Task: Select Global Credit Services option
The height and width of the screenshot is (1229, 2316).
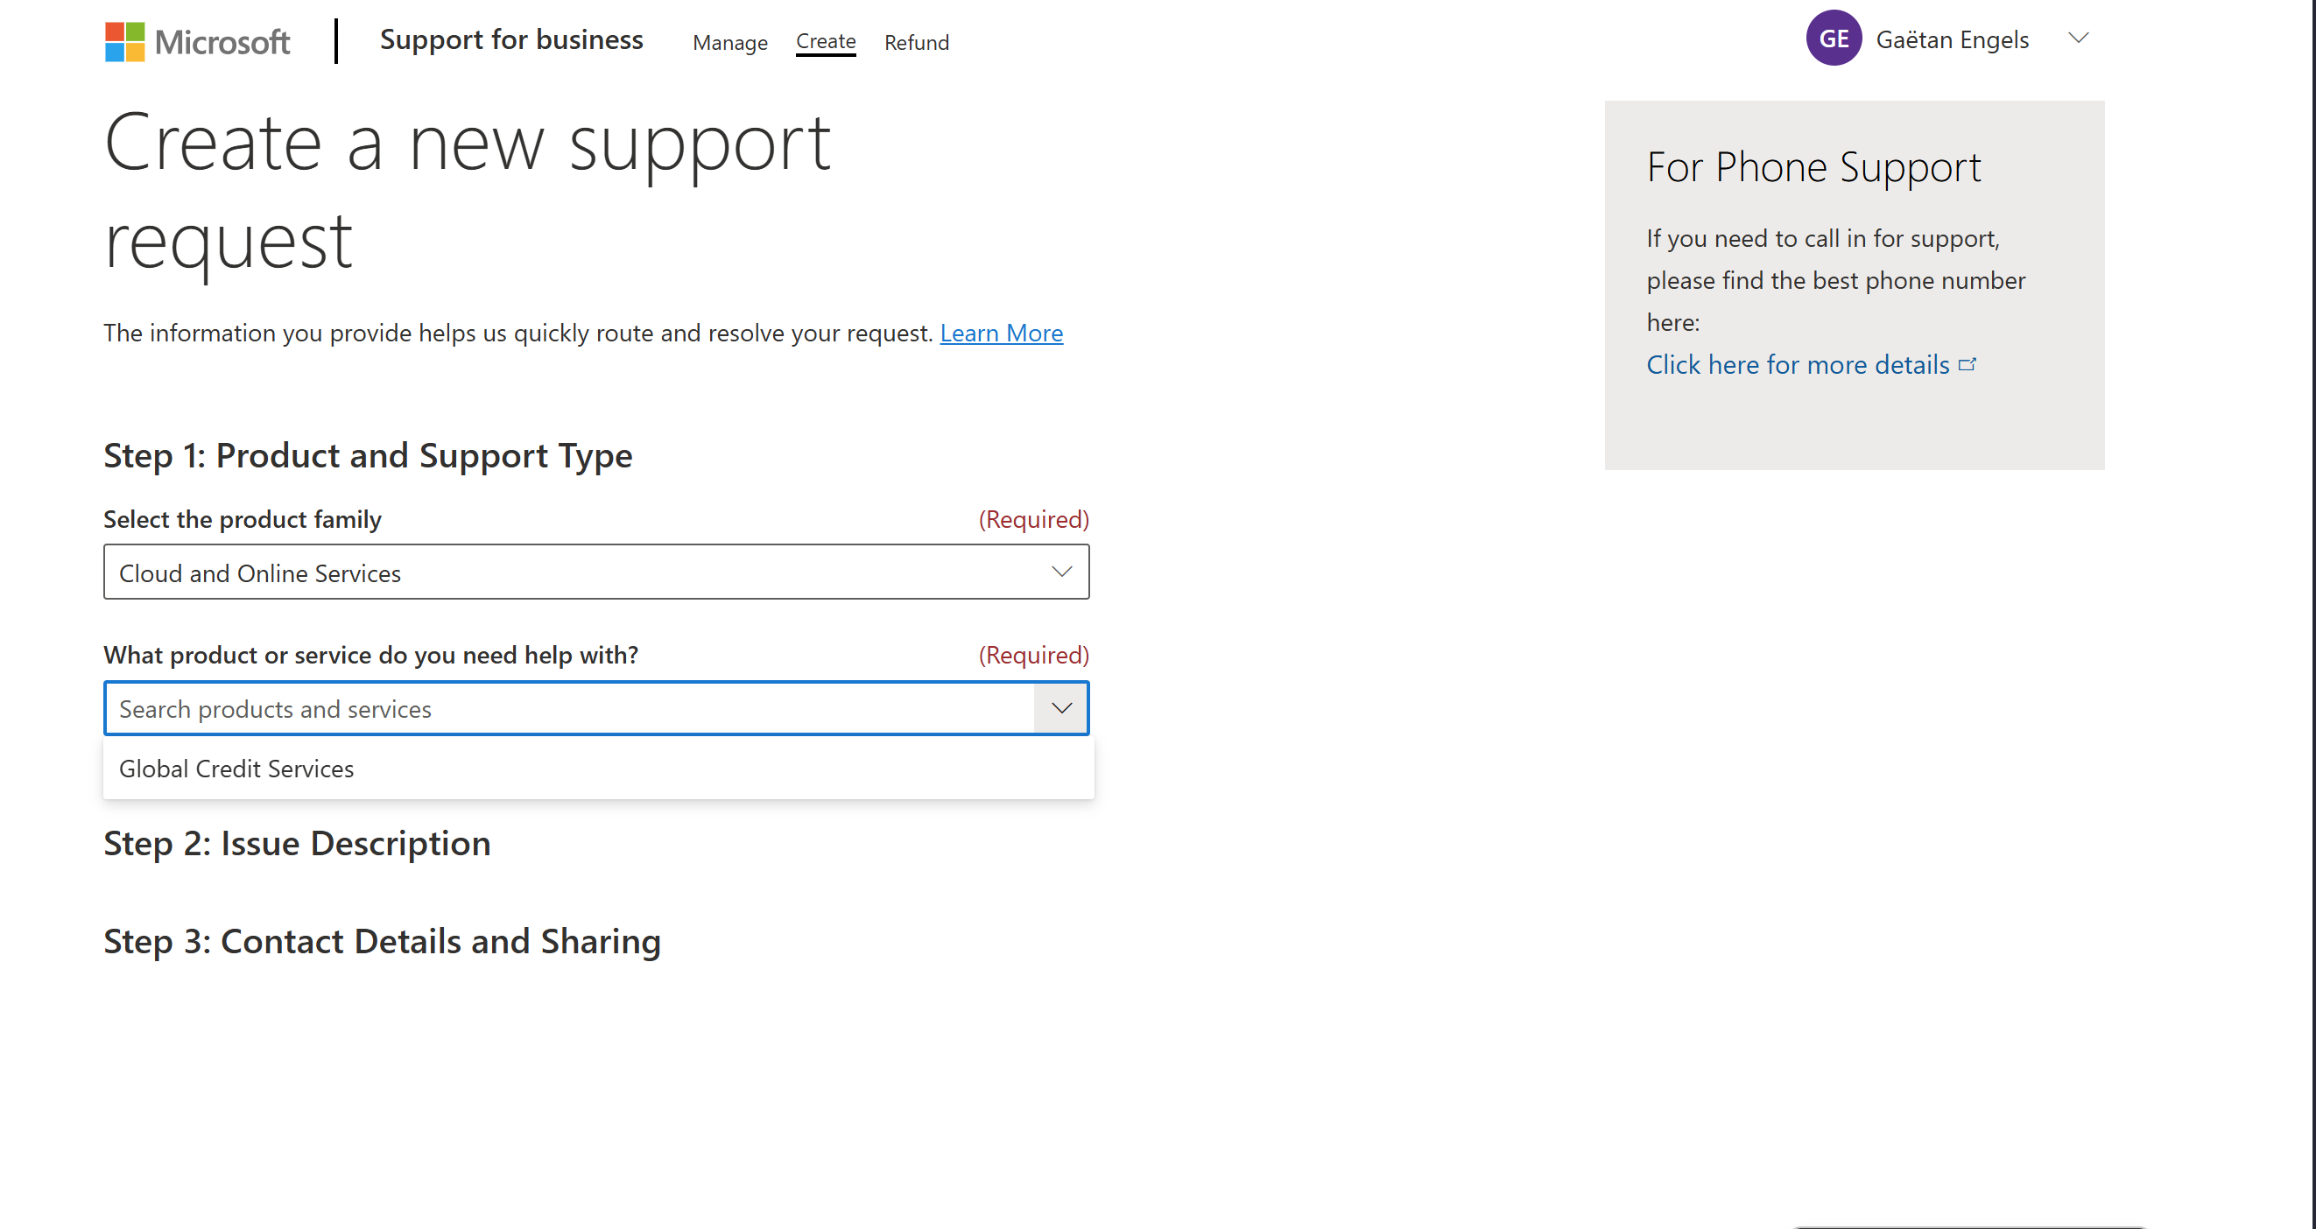Action: point(599,769)
